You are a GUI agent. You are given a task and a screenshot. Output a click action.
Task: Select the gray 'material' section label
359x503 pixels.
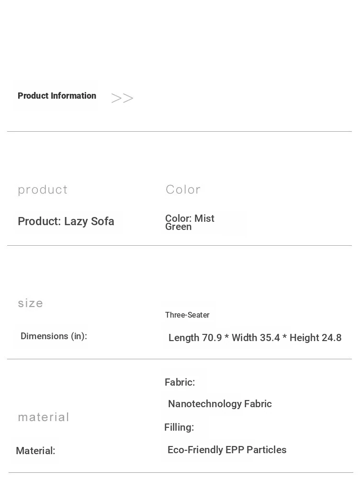[44, 417]
